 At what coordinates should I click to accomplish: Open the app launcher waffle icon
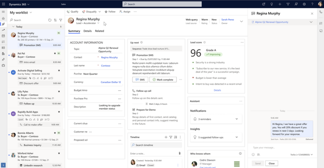(3, 4)
